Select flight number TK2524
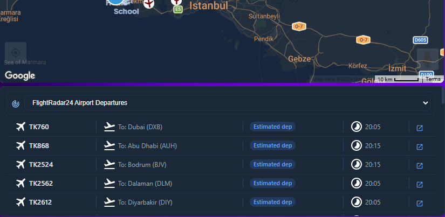This screenshot has width=445, height=217. pyautogui.click(x=41, y=165)
